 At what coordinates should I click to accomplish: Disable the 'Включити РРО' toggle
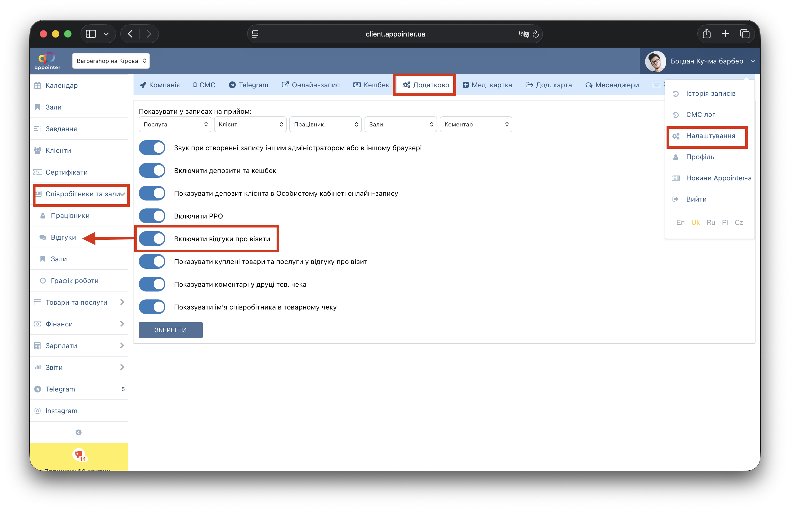point(152,216)
